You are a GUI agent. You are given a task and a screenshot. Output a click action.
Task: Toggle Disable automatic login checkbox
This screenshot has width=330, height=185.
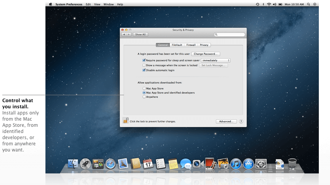coord(144,70)
